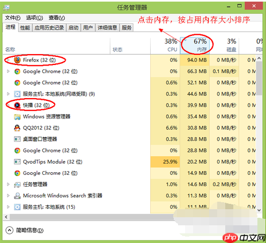This screenshot has width=266, height=243.
Task: Select the Firefox (32 位) row name
Action: click(39, 60)
